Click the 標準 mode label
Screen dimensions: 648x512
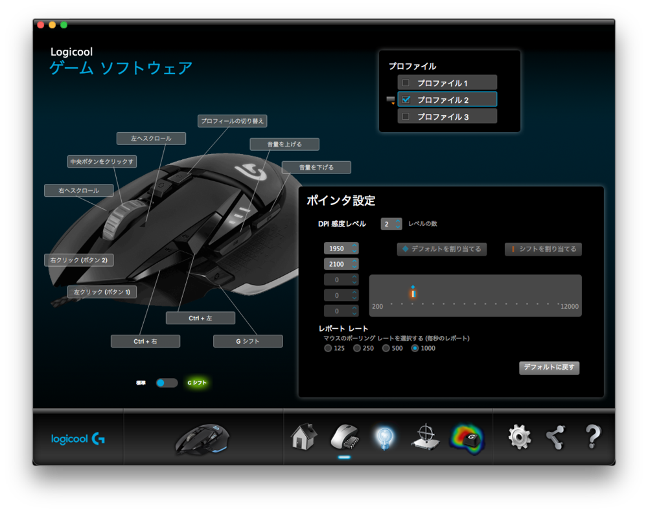tap(141, 383)
